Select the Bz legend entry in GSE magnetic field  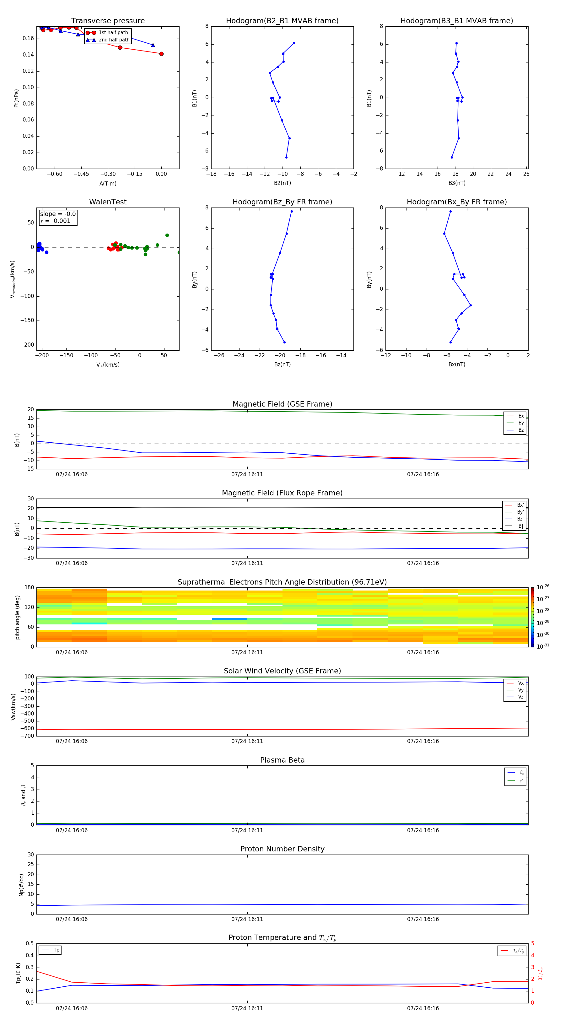pos(515,430)
